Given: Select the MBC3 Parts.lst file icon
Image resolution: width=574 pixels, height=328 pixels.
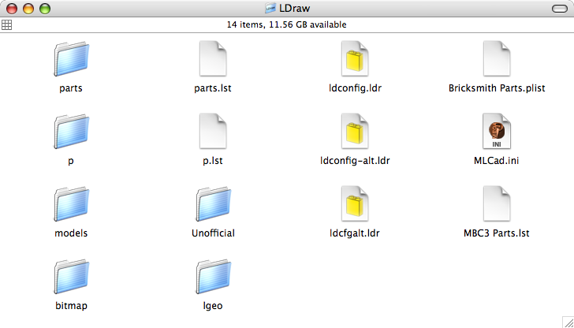Looking at the screenshot, I should point(497,203).
